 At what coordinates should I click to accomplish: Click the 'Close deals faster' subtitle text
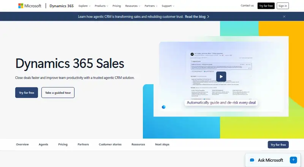(x=75, y=78)
